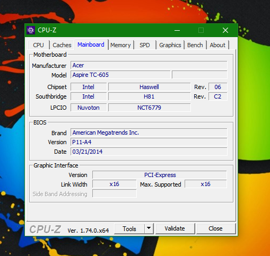Click the Max. Supported value x16
The image size is (270, 256).
click(x=206, y=184)
